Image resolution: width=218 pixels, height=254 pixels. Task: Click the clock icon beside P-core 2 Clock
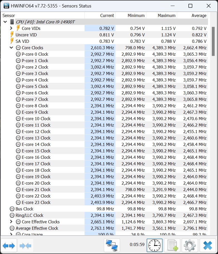(x=18, y=67)
